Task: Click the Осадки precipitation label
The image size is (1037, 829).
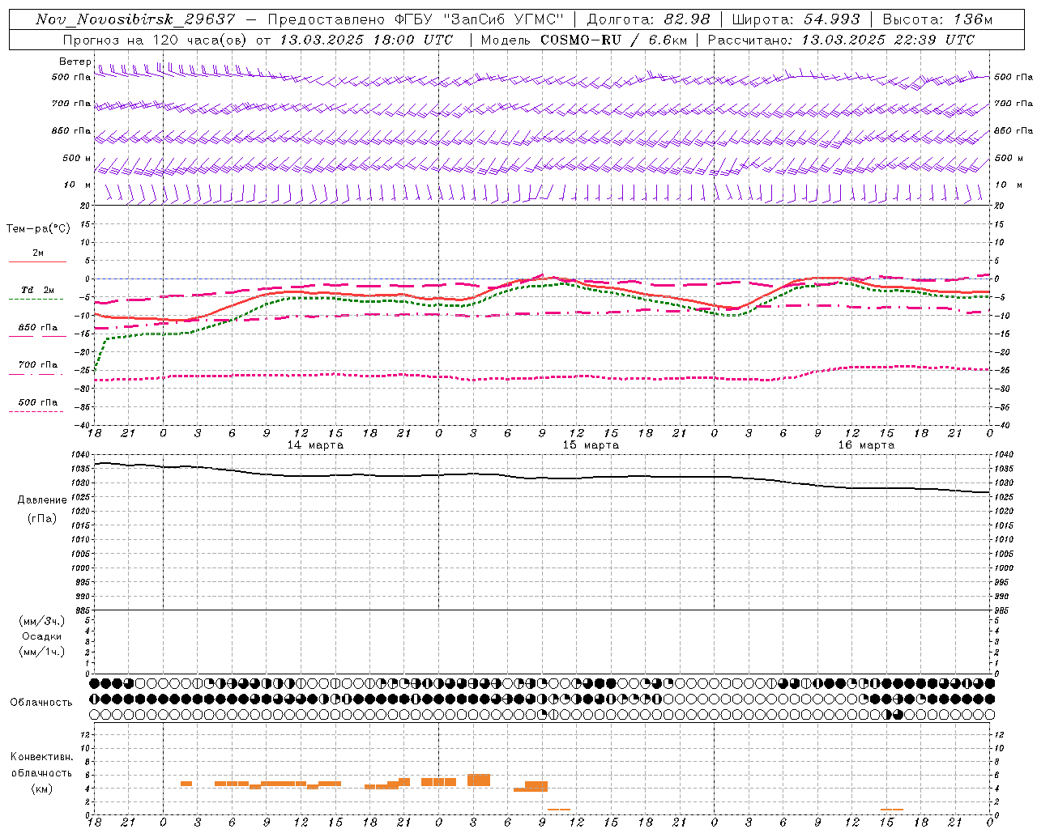Action: [42, 636]
